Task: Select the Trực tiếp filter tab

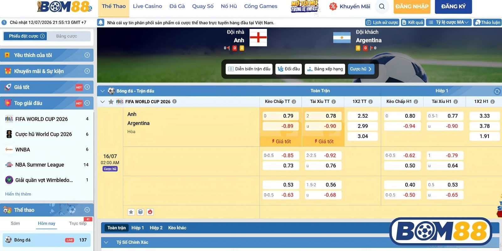Action: coord(78,223)
